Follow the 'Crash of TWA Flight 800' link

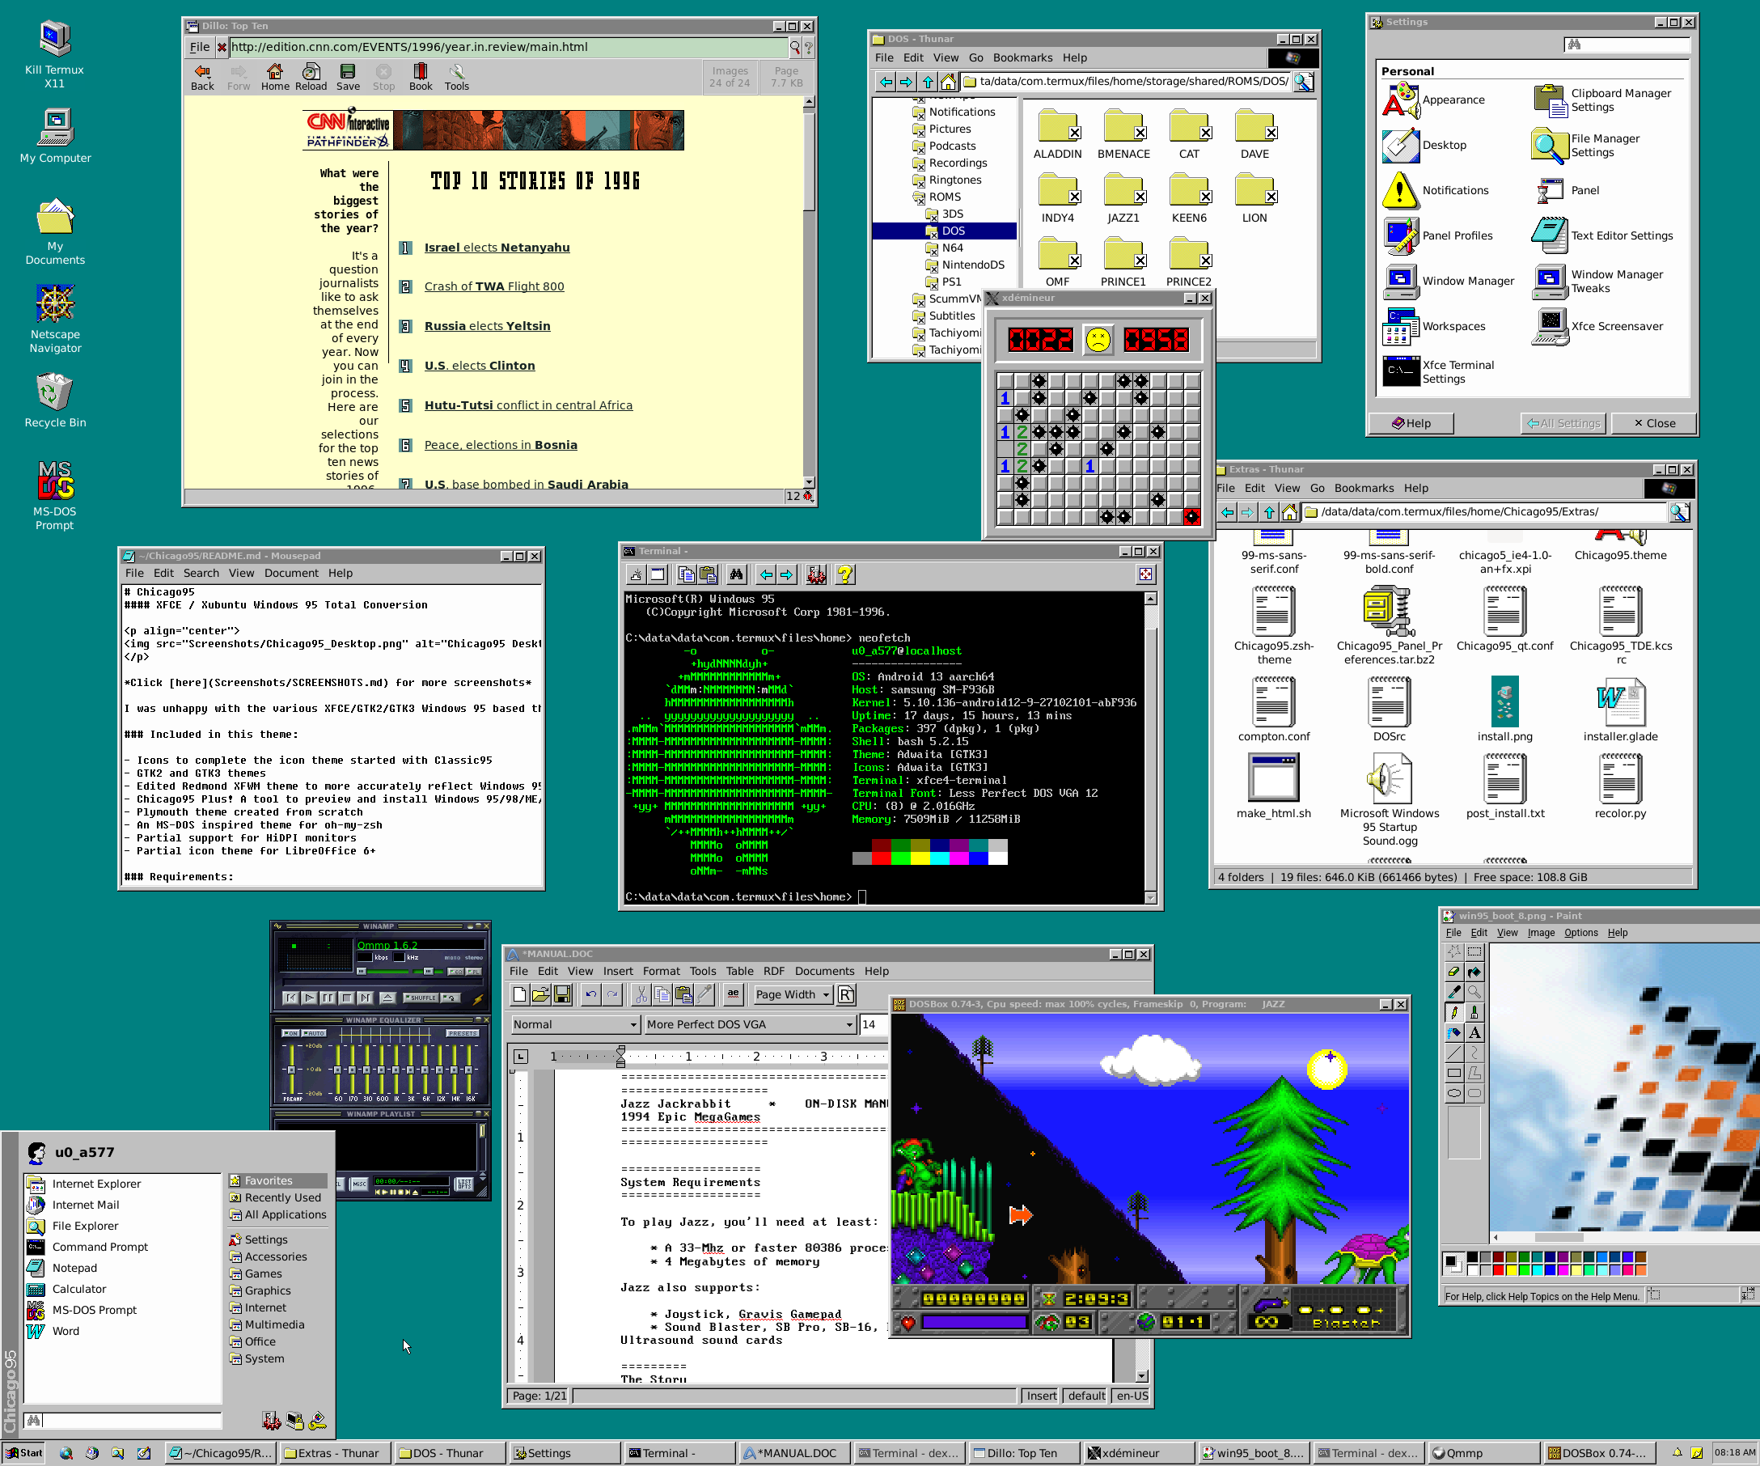(493, 286)
